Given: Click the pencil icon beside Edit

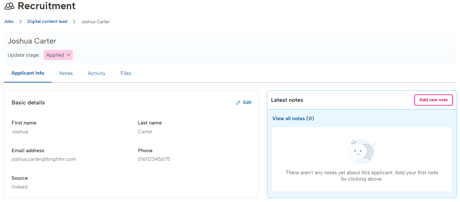Looking at the screenshot, I should (x=238, y=103).
